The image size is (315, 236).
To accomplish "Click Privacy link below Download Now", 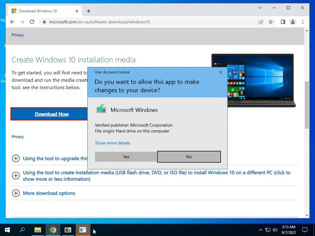I will pyautogui.click(x=18, y=137).
